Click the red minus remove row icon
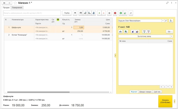The width and height of the screenshot is (178, 109). [x=103, y=13]
